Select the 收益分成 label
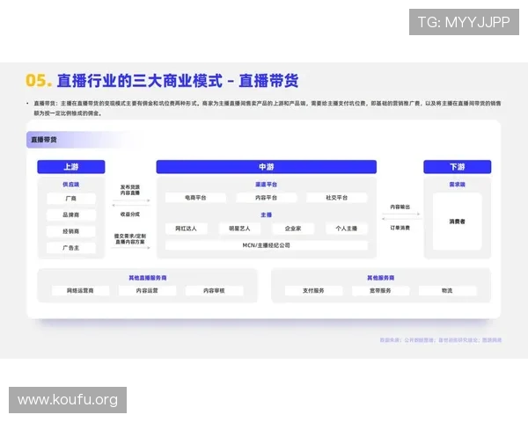 click(130, 214)
